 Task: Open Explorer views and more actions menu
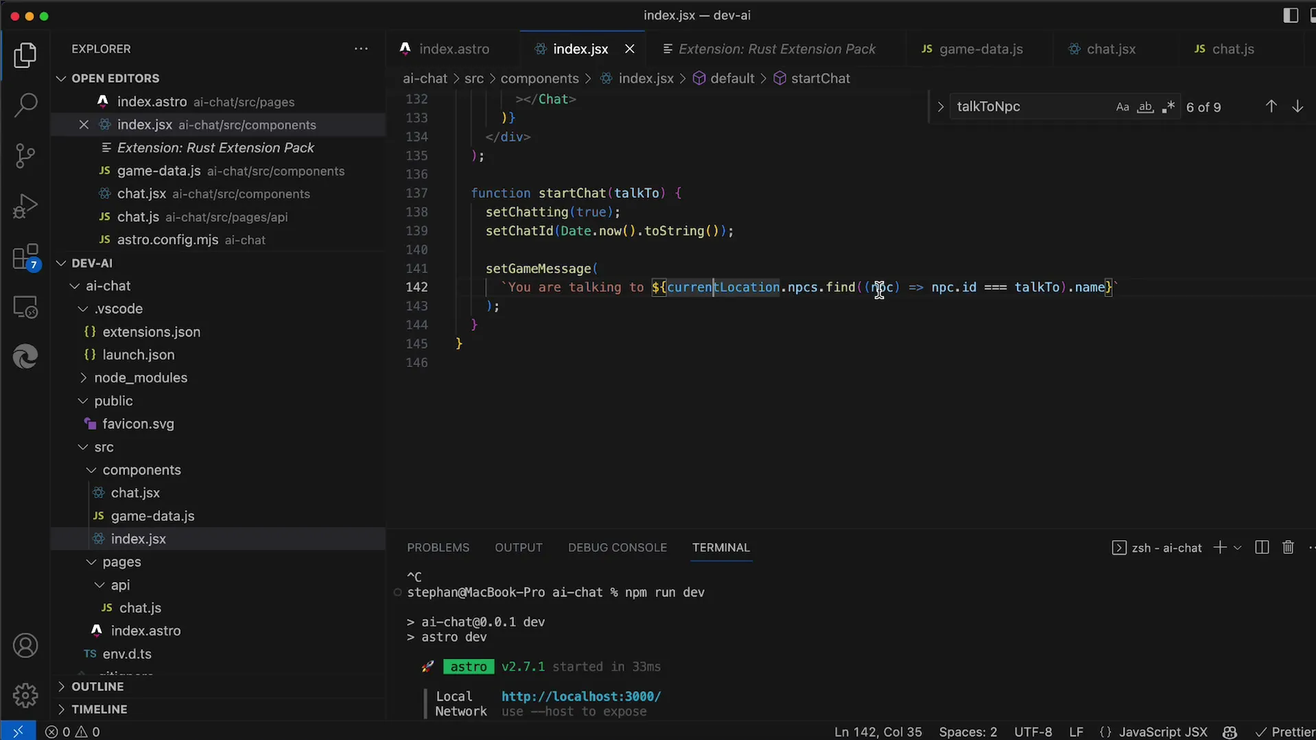361,49
